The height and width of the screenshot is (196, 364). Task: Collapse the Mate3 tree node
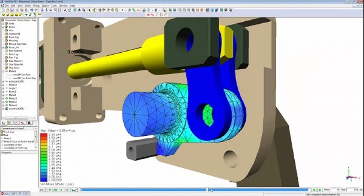3,71
